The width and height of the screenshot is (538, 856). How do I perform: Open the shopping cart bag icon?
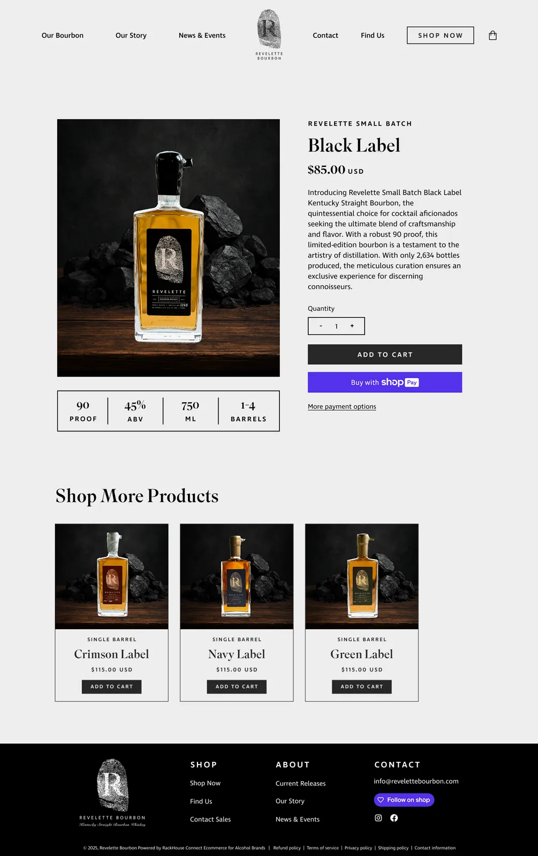coord(492,35)
